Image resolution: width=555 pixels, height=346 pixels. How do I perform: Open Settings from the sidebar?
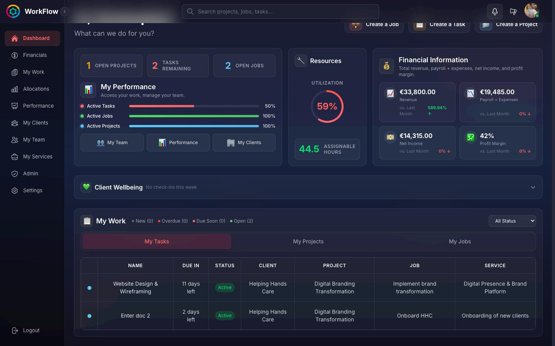click(32, 191)
